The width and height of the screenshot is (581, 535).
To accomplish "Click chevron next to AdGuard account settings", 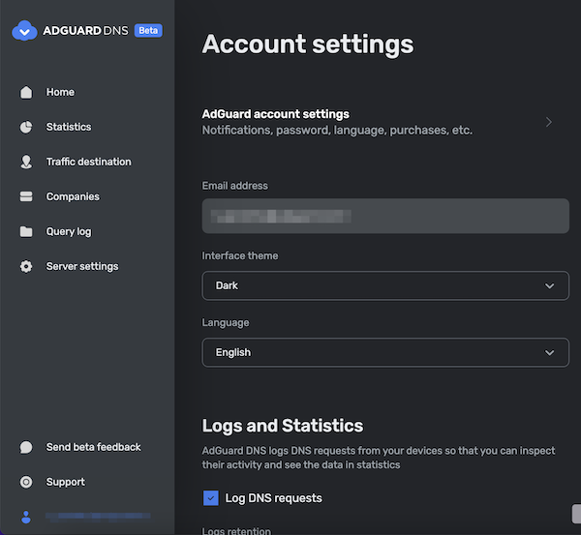I will tap(549, 122).
